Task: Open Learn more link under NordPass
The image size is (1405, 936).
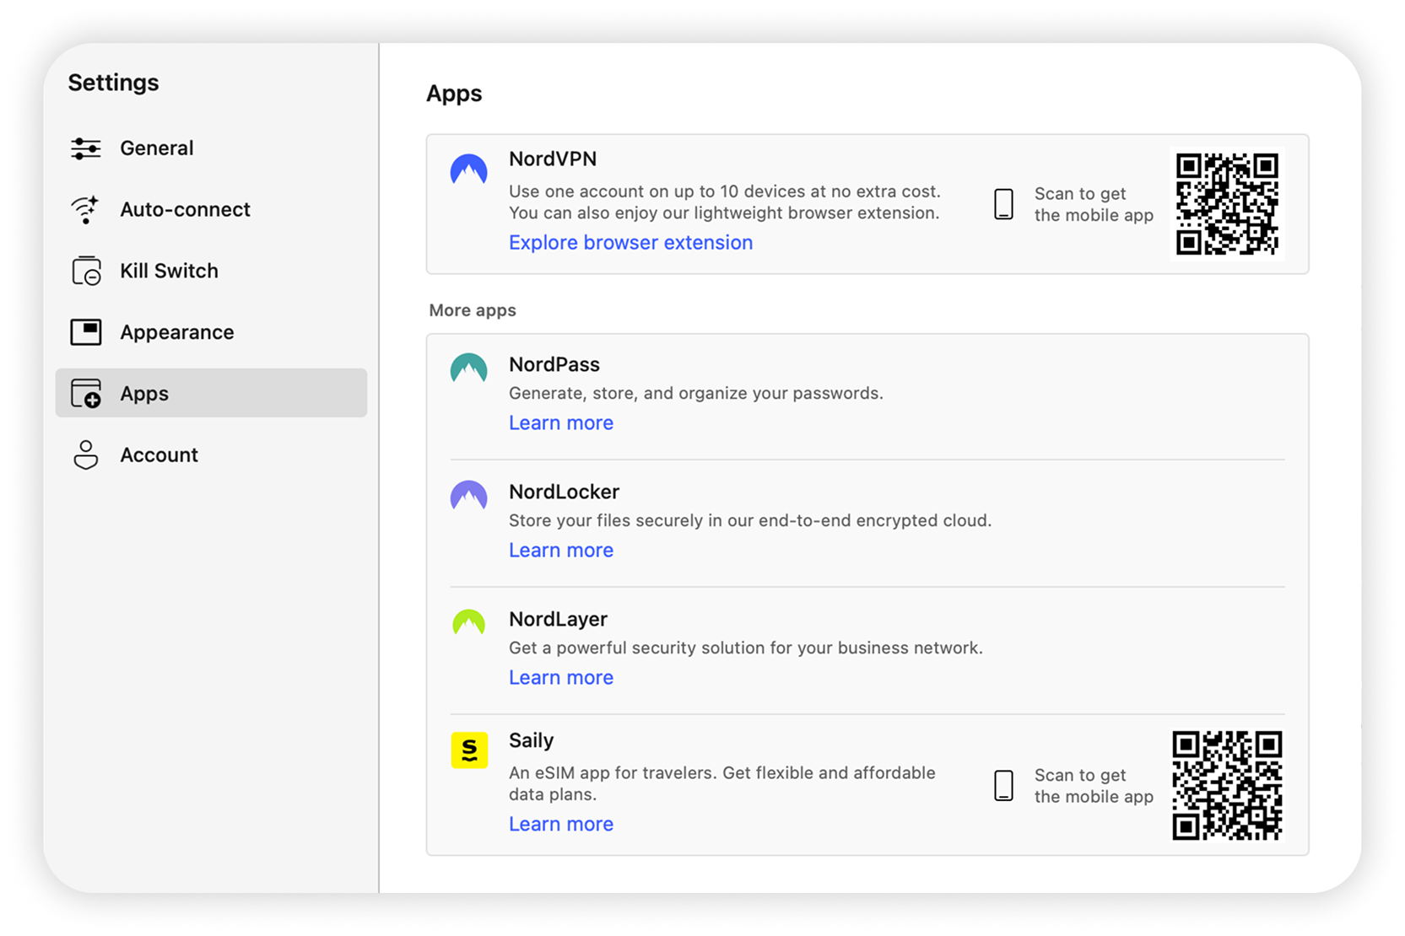Action: pyautogui.click(x=561, y=423)
